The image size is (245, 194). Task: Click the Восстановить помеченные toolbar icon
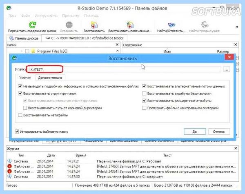click(x=130, y=25)
